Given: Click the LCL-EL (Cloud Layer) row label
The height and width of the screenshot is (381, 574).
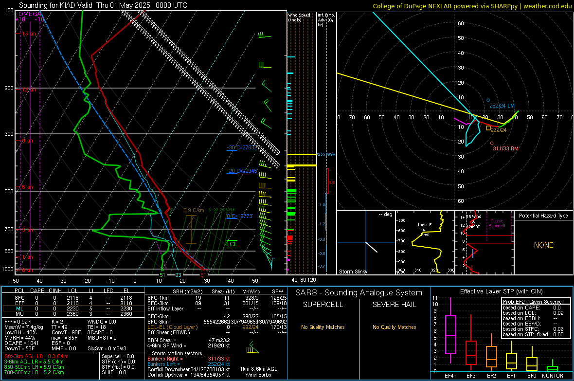Looking at the screenshot, I should [172, 327].
